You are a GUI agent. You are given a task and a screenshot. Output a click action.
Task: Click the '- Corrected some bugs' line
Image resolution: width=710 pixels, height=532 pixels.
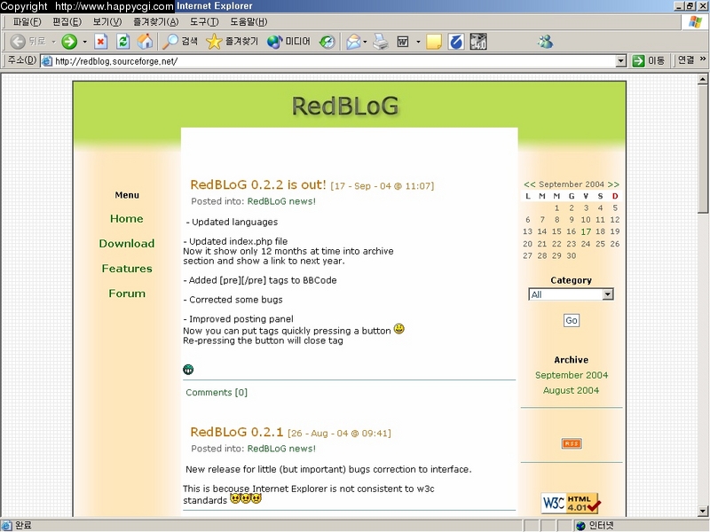(x=233, y=300)
